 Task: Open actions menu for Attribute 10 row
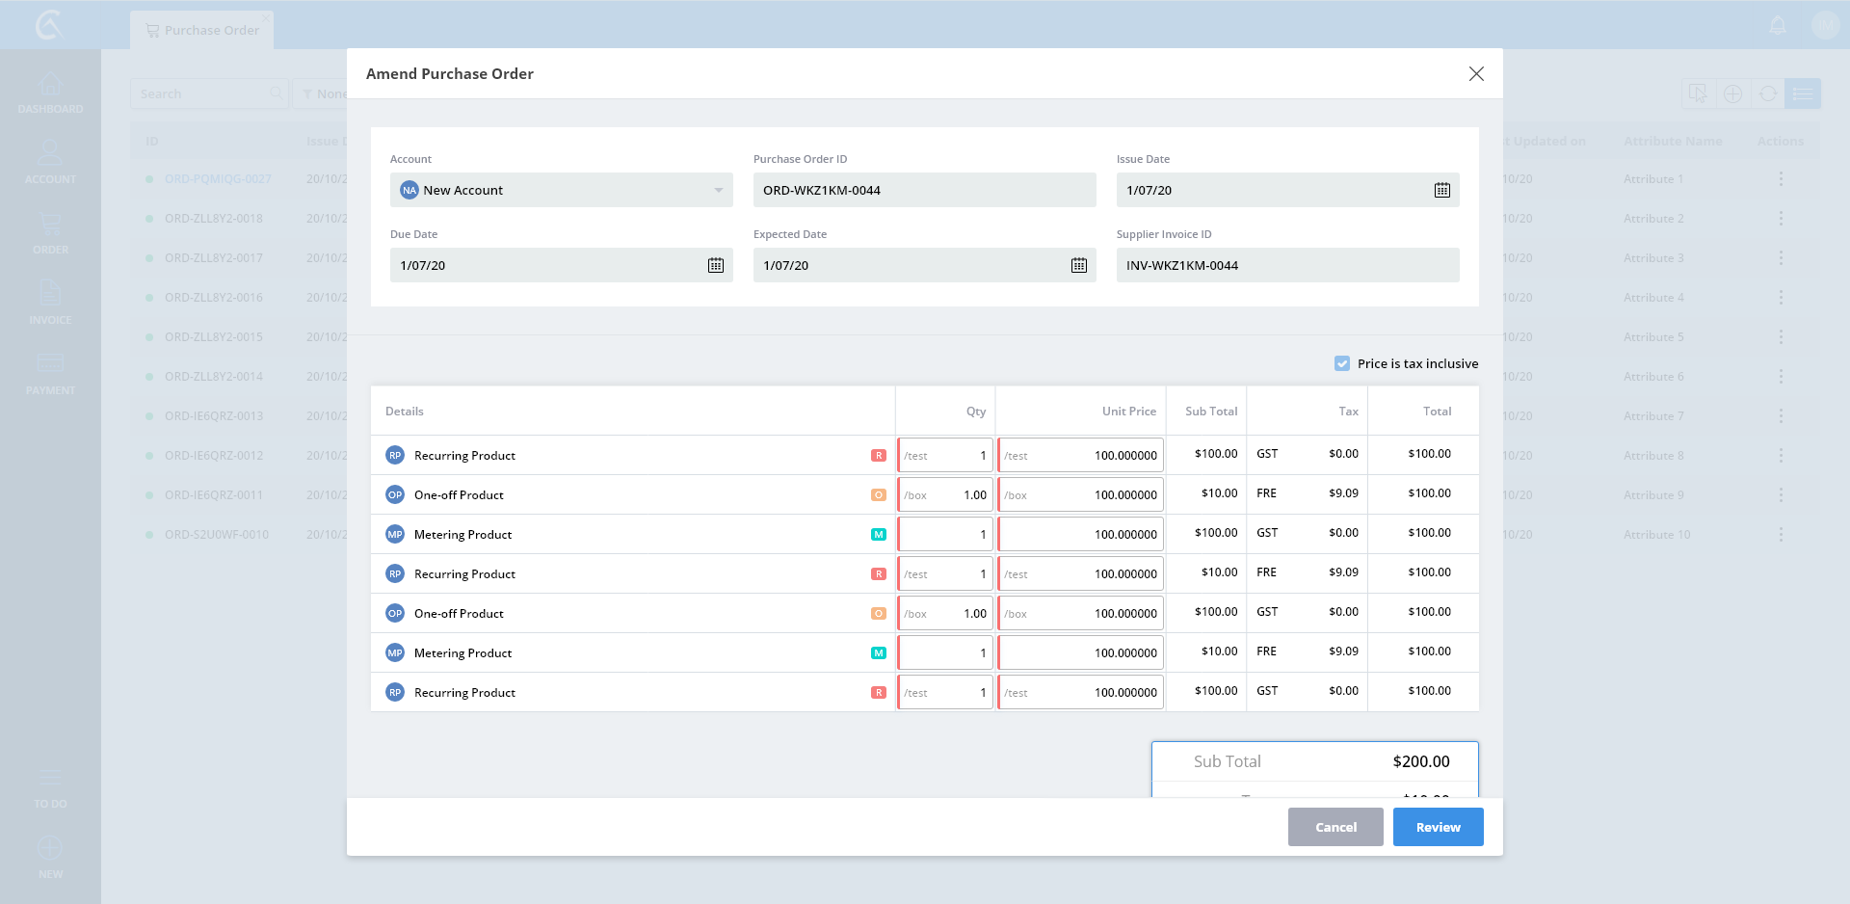(1781, 535)
